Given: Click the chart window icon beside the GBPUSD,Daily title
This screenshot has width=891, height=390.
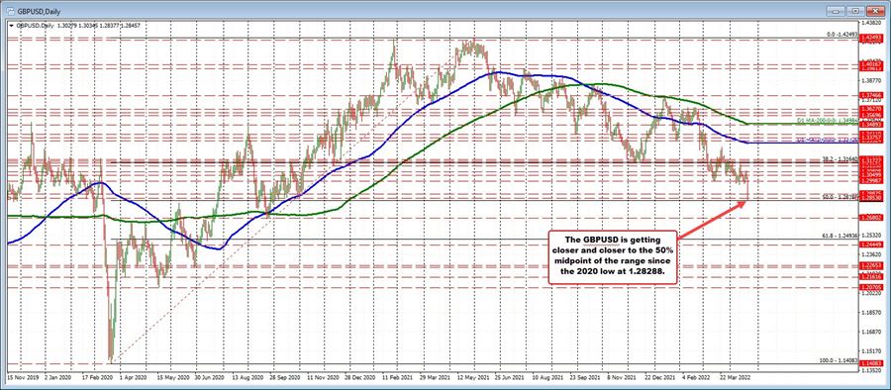Looking at the screenshot, I should coord(10,10).
